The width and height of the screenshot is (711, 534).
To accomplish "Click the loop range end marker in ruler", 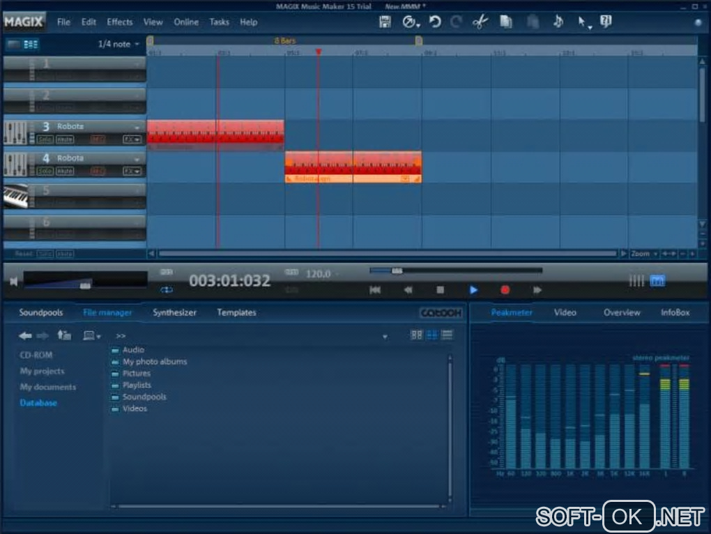I will tap(419, 41).
